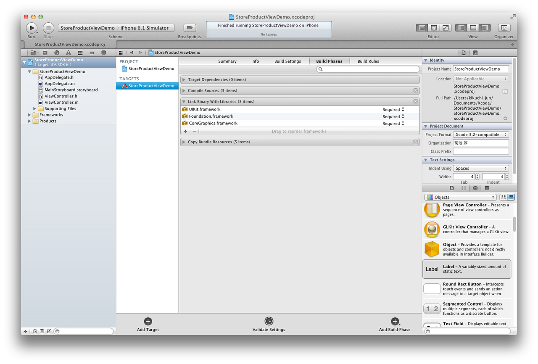
Task: Expand the Supporting Files group
Action: pyautogui.click(x=35, y=108)
